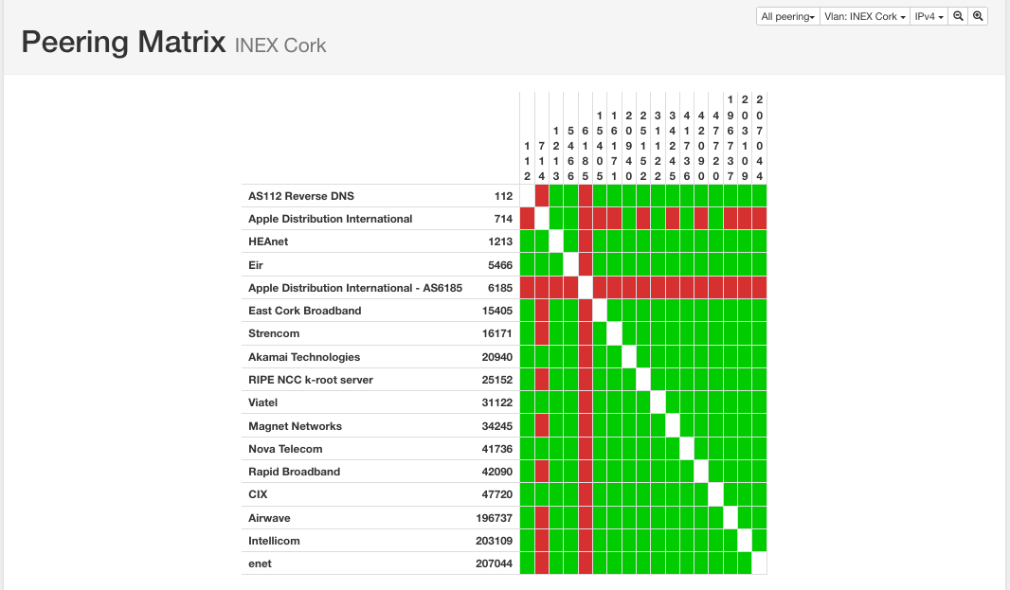Select Apple Distribution International label with ASN 714
This screenshot has height=590, width=1010.
[330, 219]
